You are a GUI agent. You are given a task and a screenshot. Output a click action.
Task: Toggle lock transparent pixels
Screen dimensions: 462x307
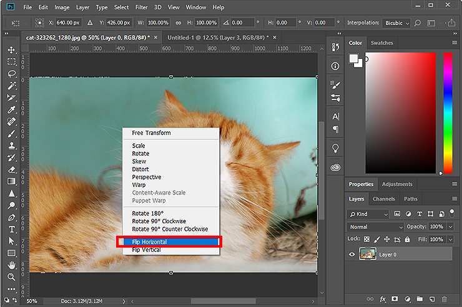(366, 239)
